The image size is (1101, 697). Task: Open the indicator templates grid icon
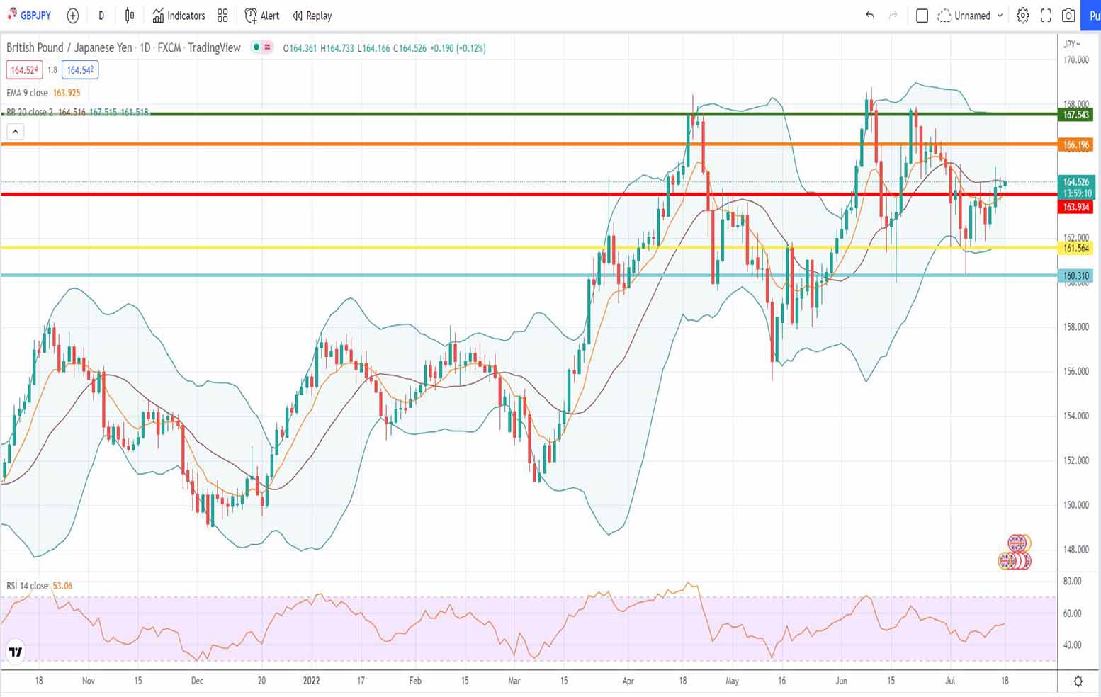(x=222, y=16)
